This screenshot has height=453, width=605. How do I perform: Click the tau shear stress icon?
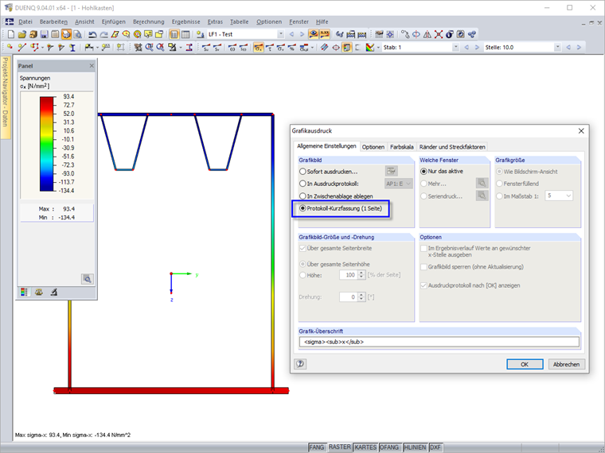click(x=270, y=48)
